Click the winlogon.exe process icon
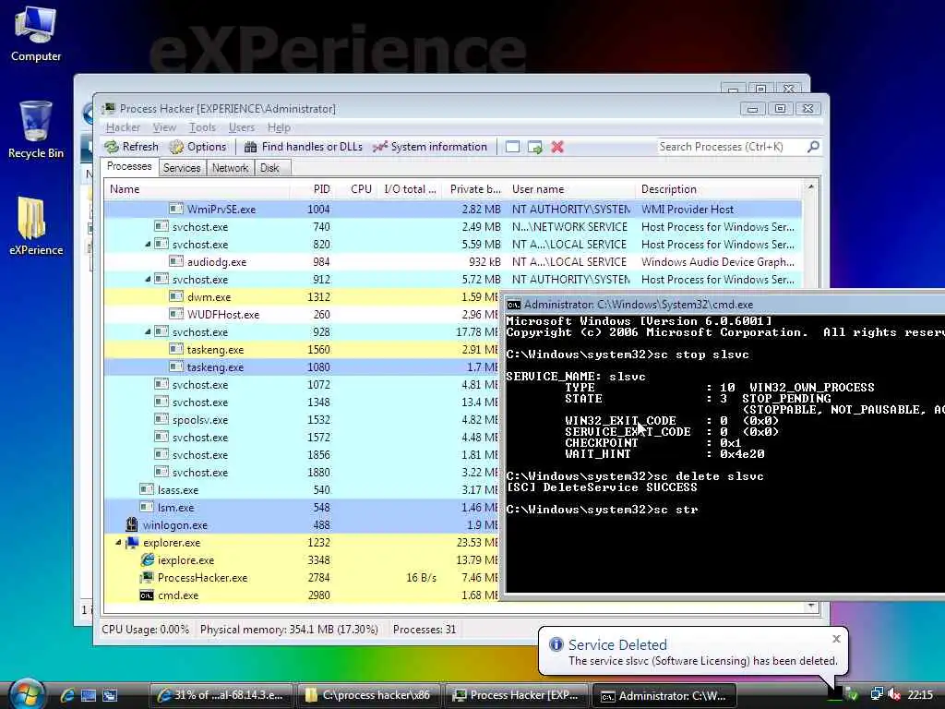Image resolution: width=945 pixels, height=709 pixels. click(x=132, y=524)
